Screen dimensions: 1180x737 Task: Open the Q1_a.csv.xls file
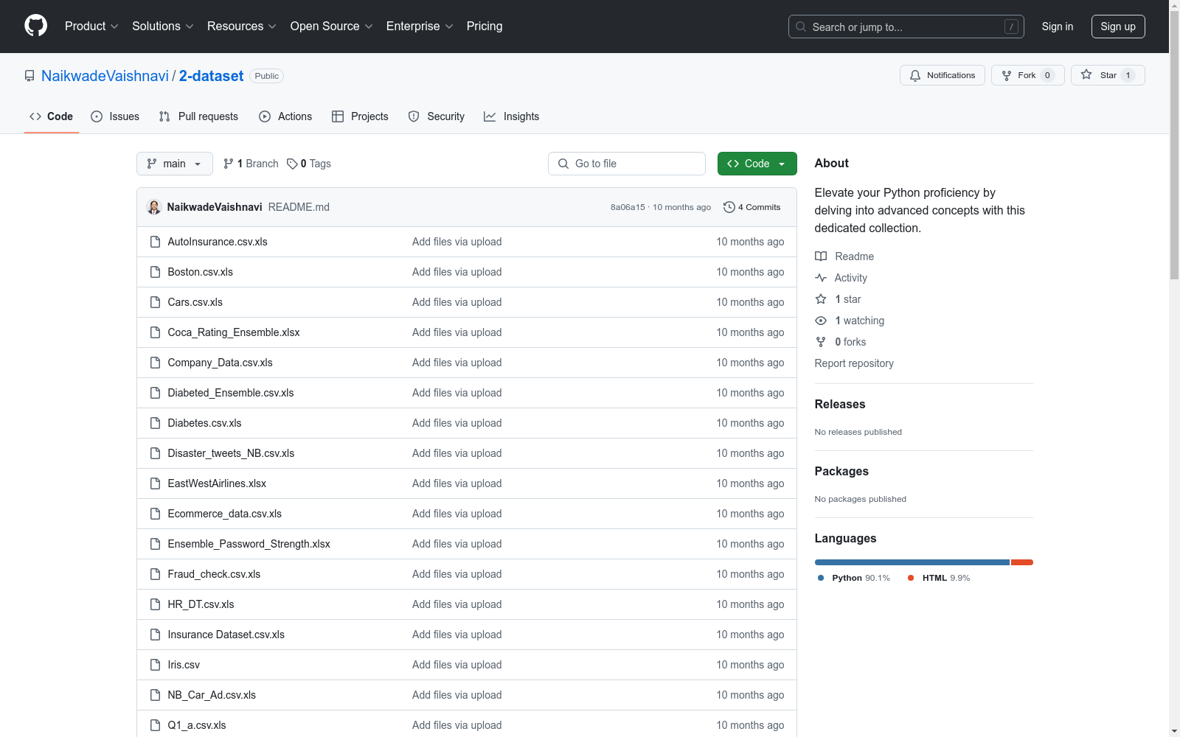pos(197,725)
